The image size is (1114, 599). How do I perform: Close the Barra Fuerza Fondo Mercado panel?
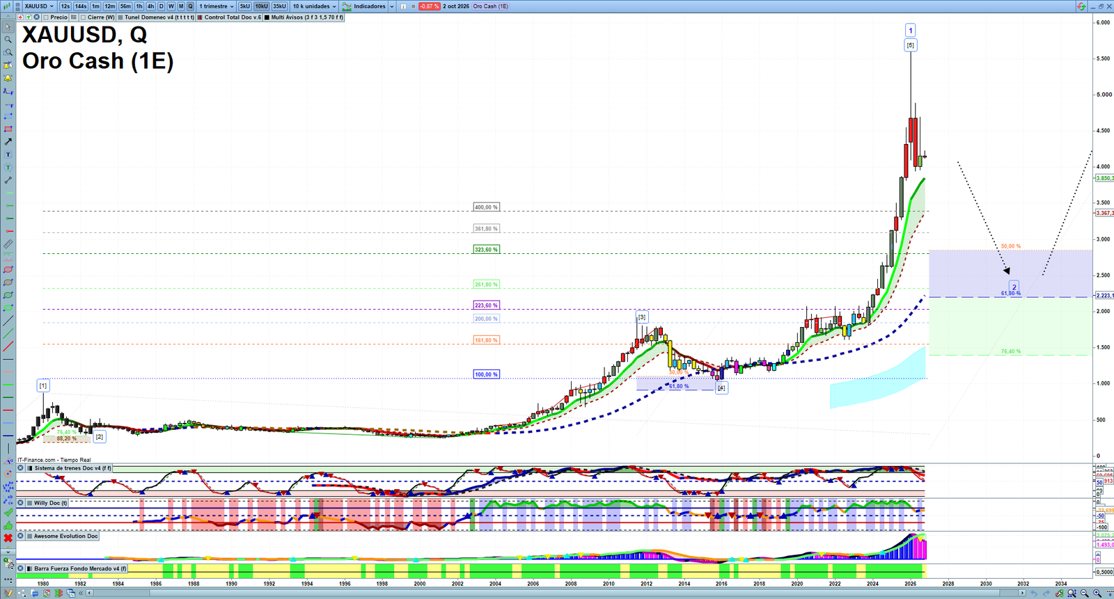coord(21,568)
